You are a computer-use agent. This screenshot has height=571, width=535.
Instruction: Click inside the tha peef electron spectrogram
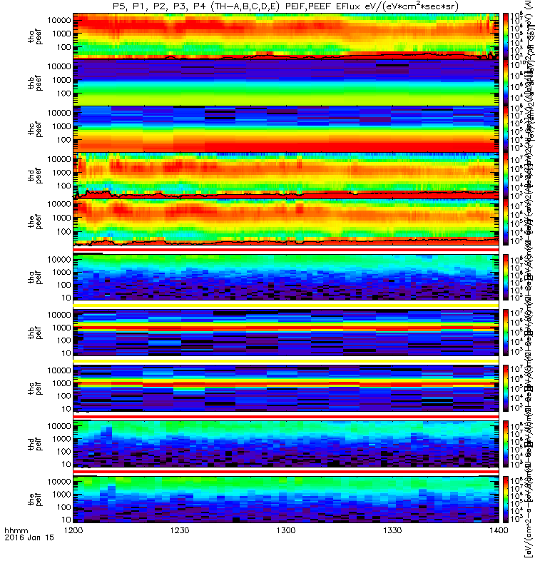pyautogui.click(x=286, y=36)
